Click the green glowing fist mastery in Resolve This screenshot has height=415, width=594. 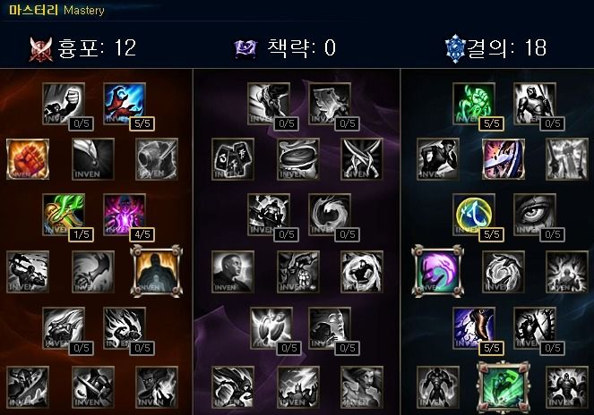(474, 104)
